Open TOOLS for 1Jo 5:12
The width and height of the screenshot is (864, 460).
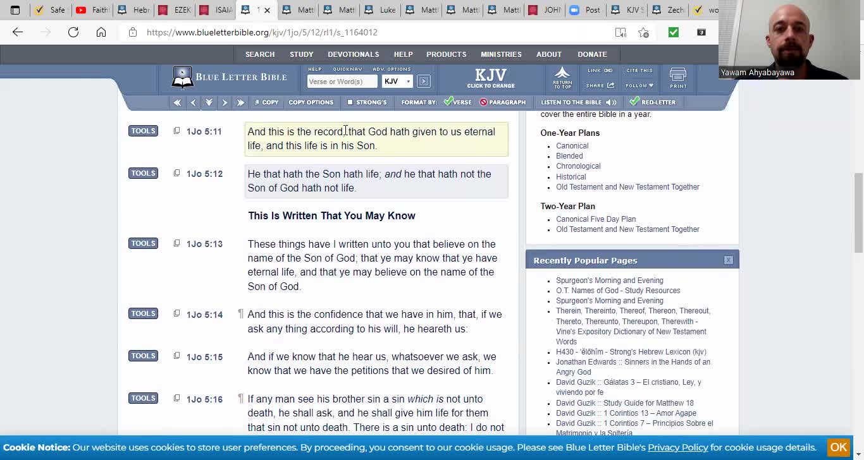tap(143, 173)
